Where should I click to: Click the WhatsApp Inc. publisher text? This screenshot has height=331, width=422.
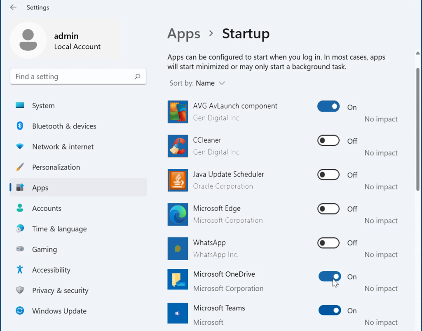click(x=216, y=254)
